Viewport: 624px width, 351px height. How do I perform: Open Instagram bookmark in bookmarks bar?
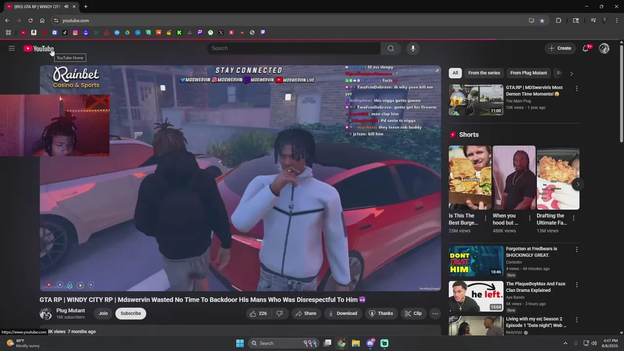coord(76,33)
